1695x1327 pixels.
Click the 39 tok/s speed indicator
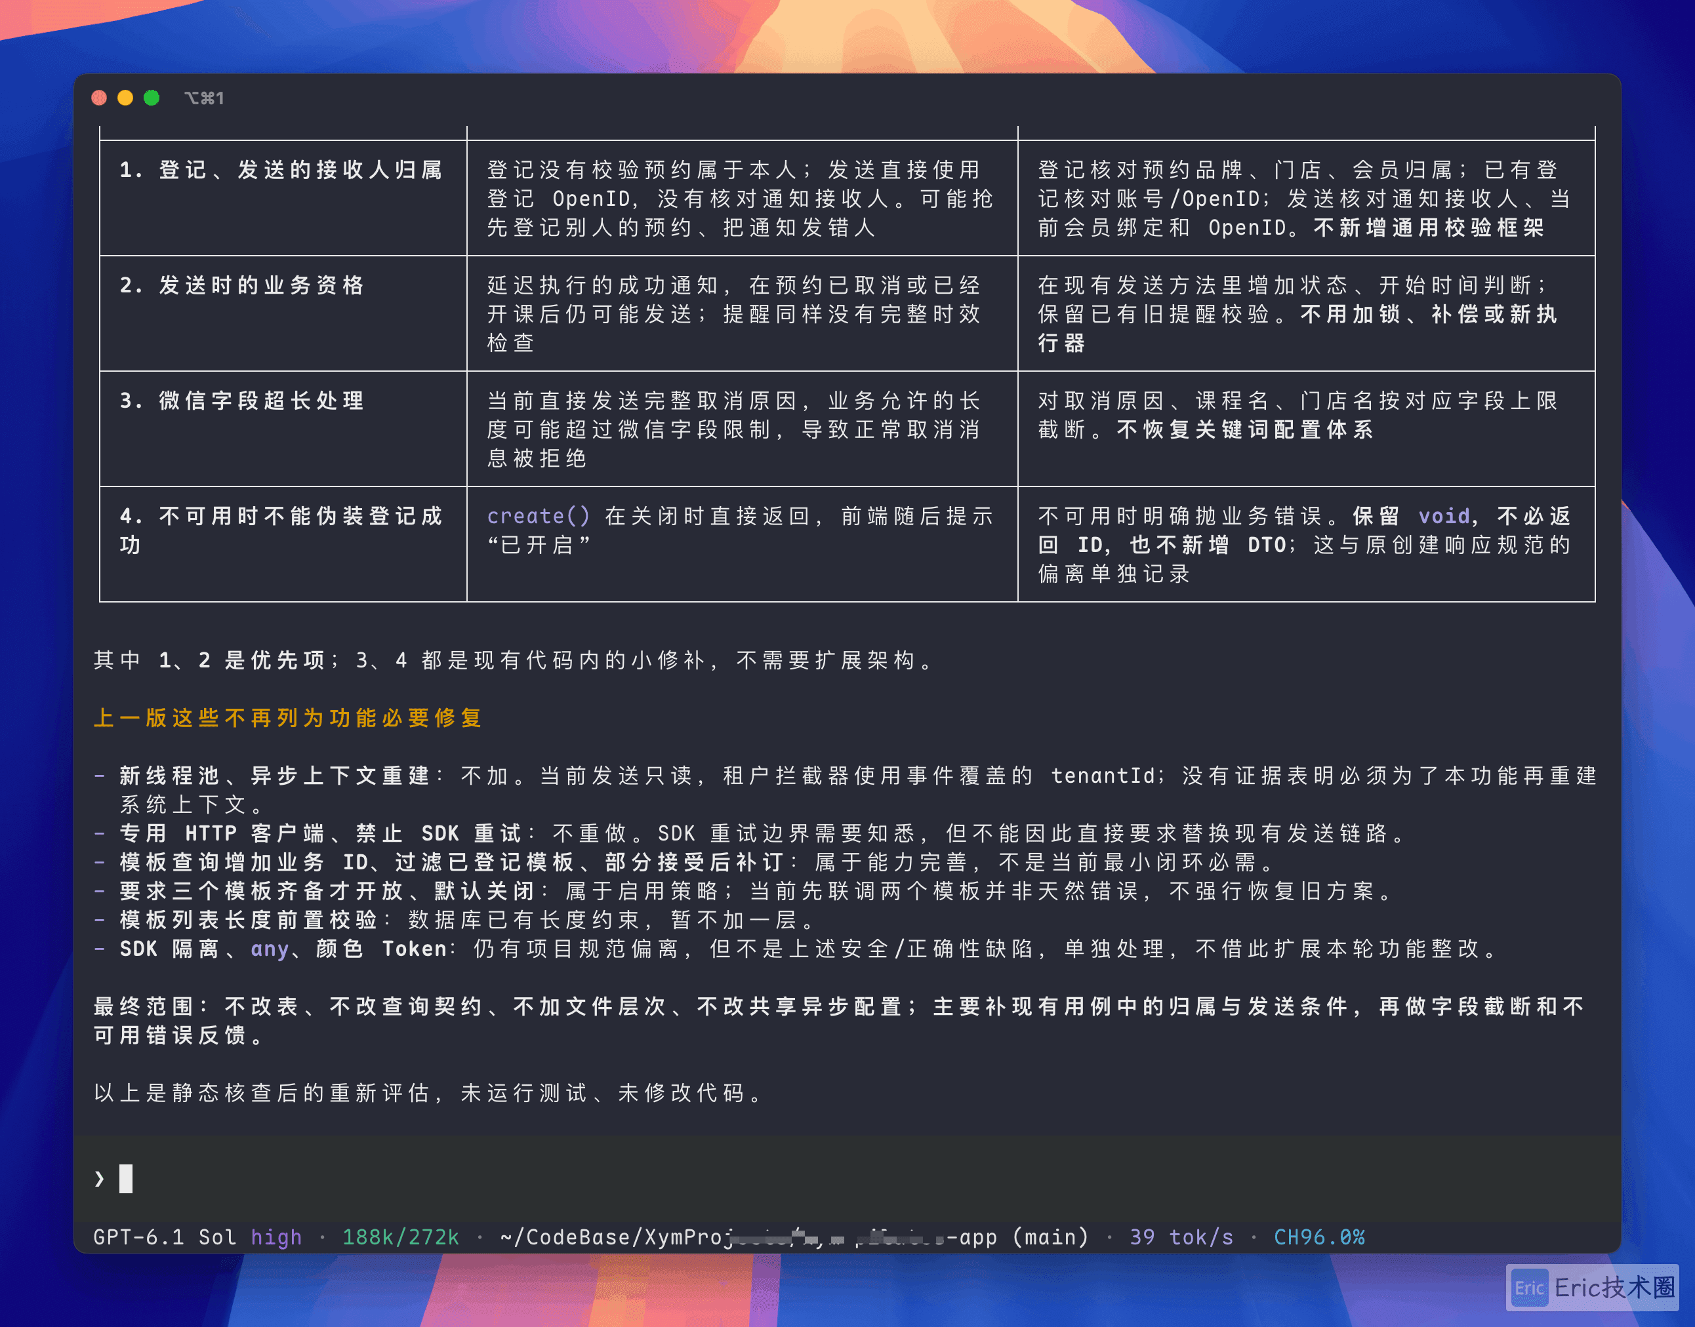[x=1181, y=1237]
